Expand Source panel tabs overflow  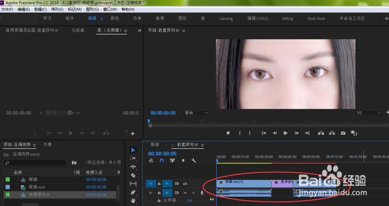coord(140,30)
